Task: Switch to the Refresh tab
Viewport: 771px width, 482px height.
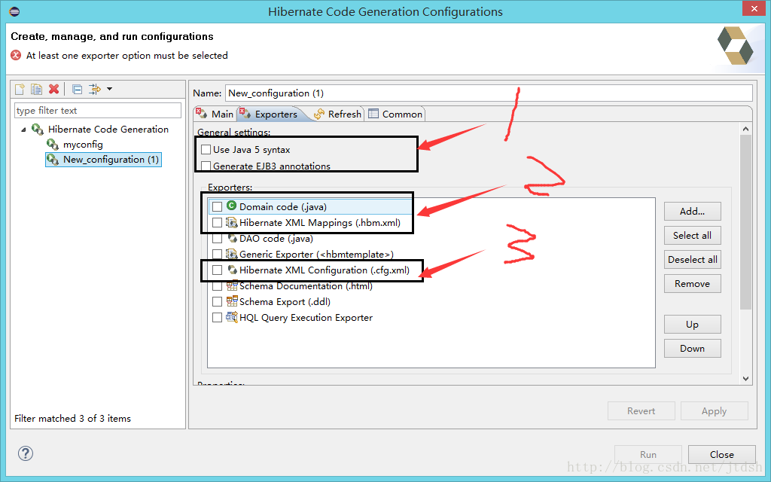Action: click(338, 114)
